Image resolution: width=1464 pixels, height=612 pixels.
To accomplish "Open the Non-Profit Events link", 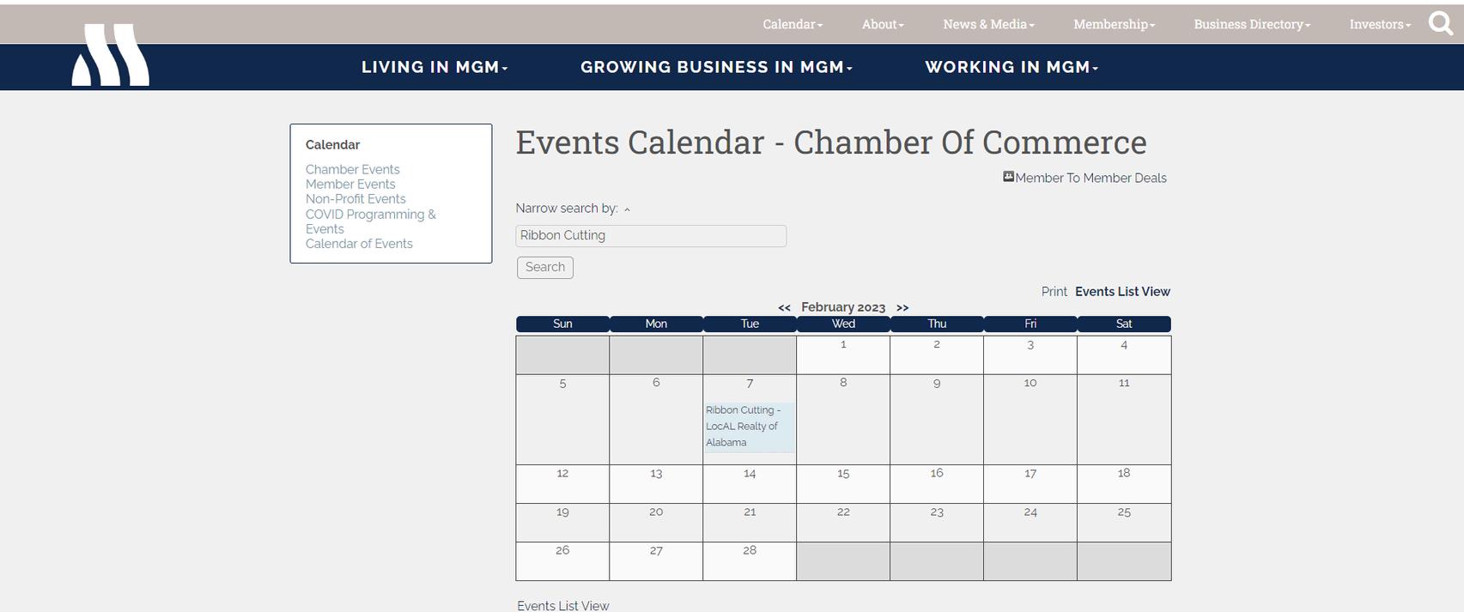I will [355, 199].
